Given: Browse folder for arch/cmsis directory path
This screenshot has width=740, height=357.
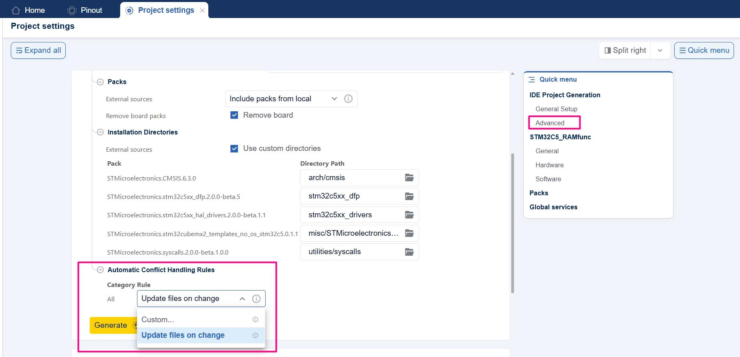Looking at the screenshot, I should [409, 178].
